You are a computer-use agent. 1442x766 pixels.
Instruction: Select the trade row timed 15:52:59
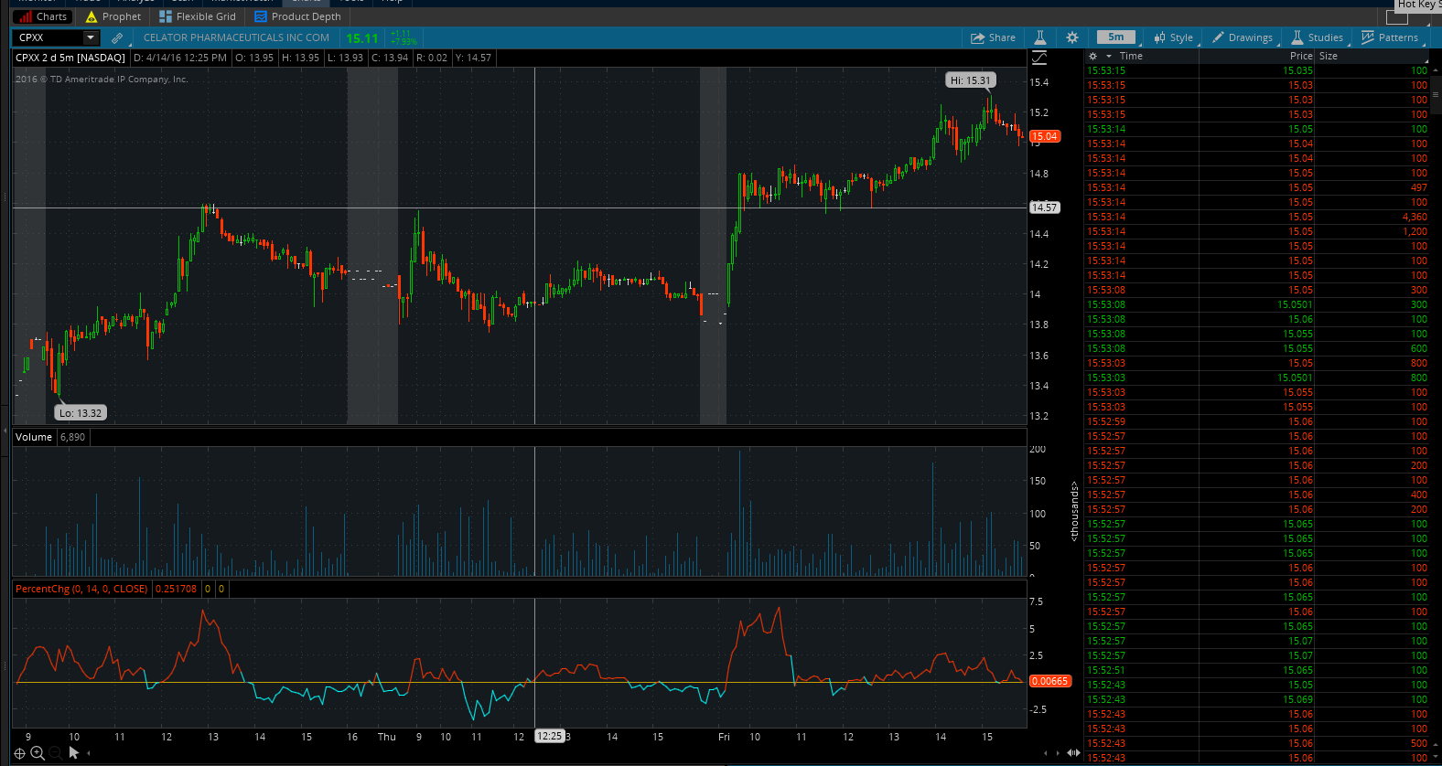click(1257, 421)
